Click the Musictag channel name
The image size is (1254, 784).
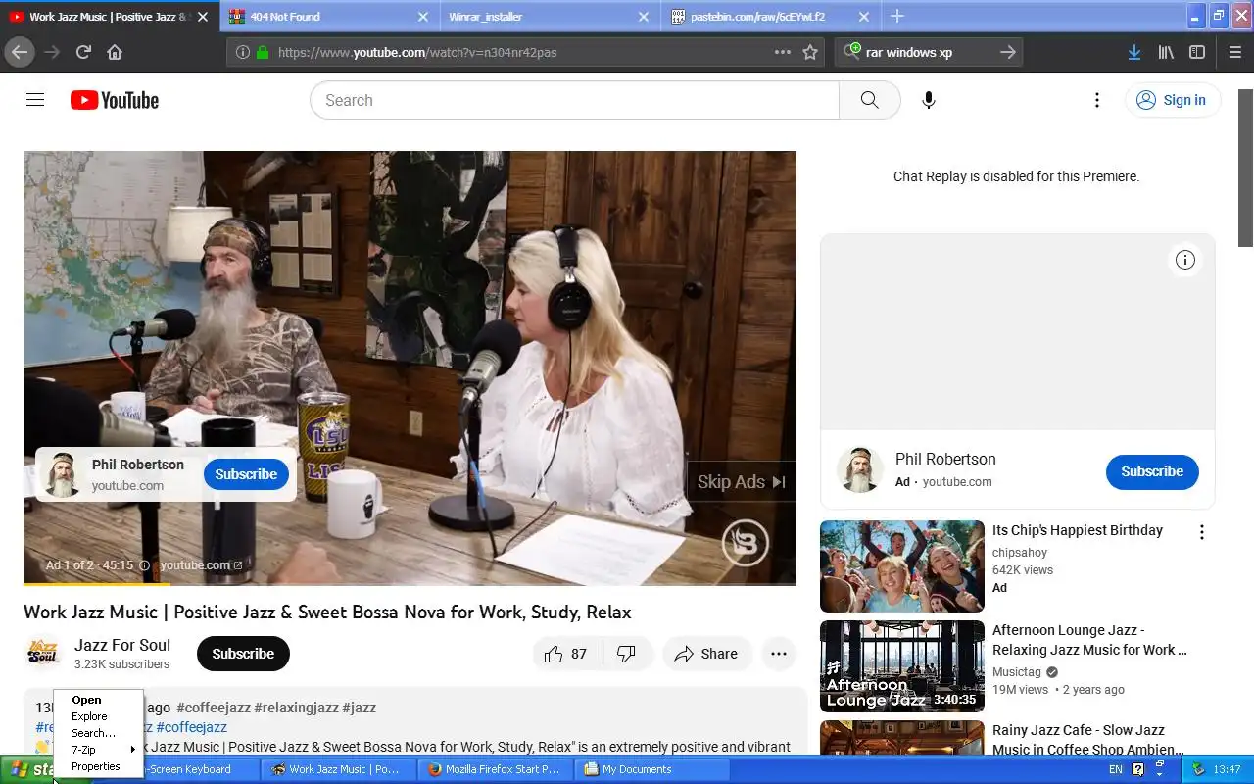pyautogui.click(x=1017, y=672)
